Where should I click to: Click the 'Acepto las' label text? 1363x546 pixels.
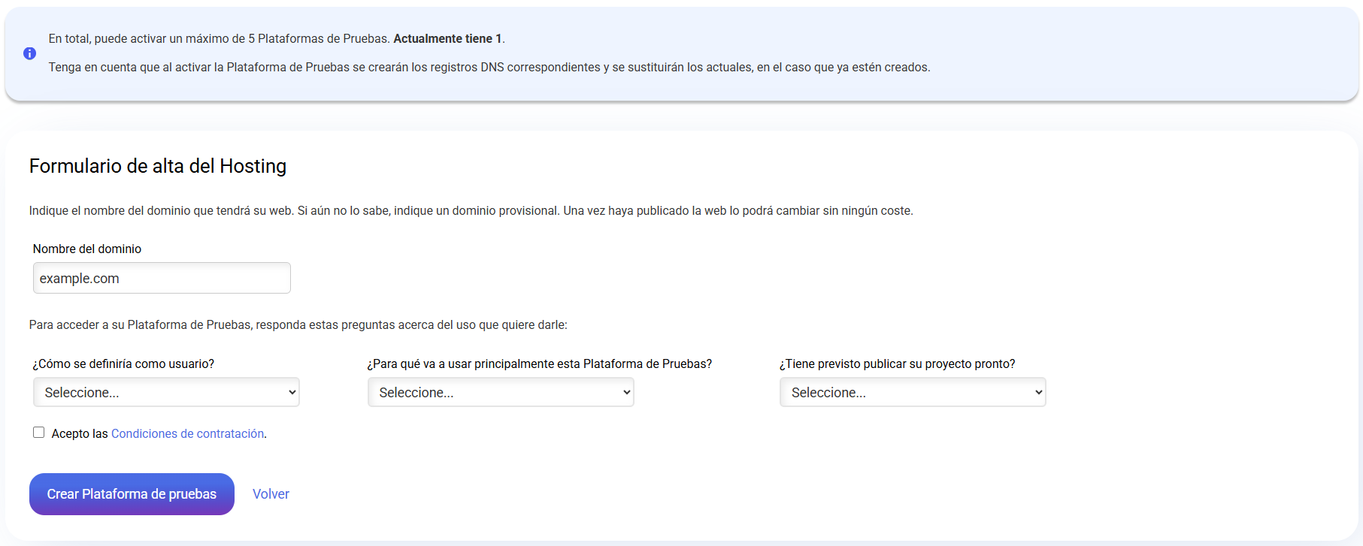[80, 433]
